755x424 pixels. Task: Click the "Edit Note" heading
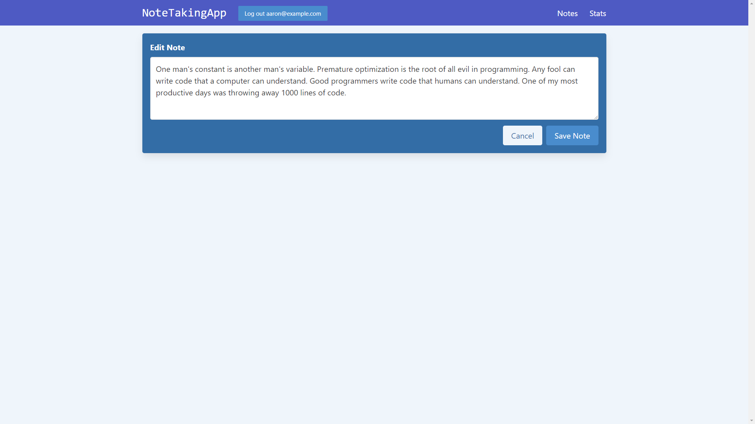click(168, 48)
